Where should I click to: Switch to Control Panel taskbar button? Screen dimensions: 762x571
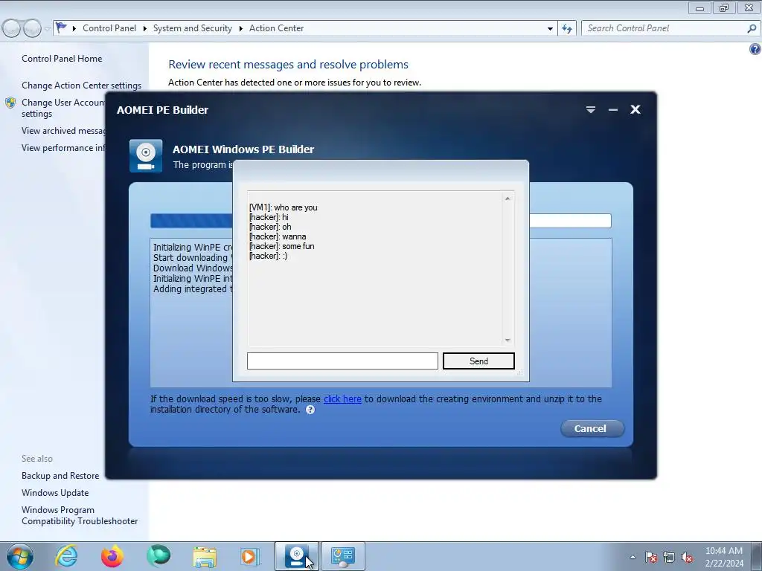[343, 556]
